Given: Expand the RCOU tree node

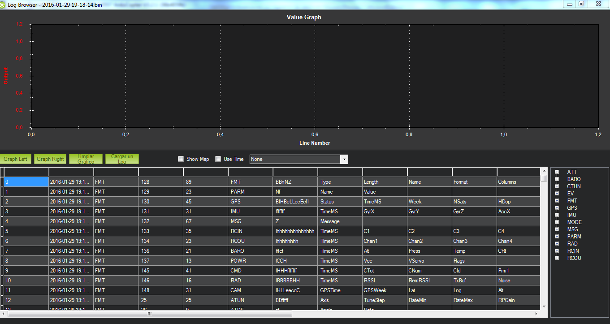Looking at the screenshot, I should 557,258.
